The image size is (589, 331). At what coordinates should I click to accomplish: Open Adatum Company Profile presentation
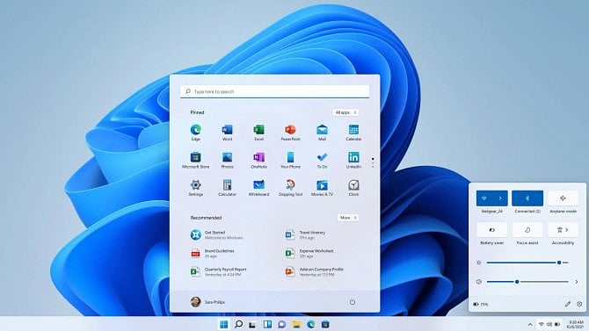pos(315,271)
